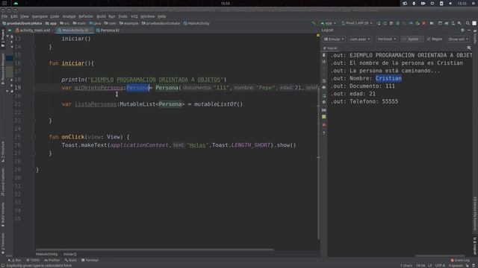
Task: Click the pruebaUbuntuMate root breadcrumb
Action: click(22, 23)
